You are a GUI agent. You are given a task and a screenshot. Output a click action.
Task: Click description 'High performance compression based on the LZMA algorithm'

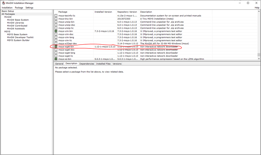[172, 59]
